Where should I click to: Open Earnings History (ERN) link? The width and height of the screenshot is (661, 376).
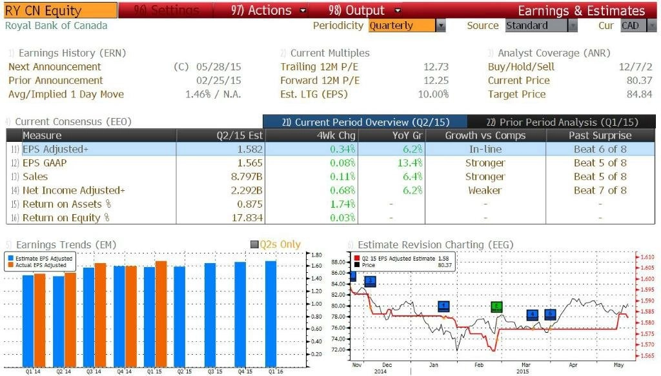[x=72, y=53]
